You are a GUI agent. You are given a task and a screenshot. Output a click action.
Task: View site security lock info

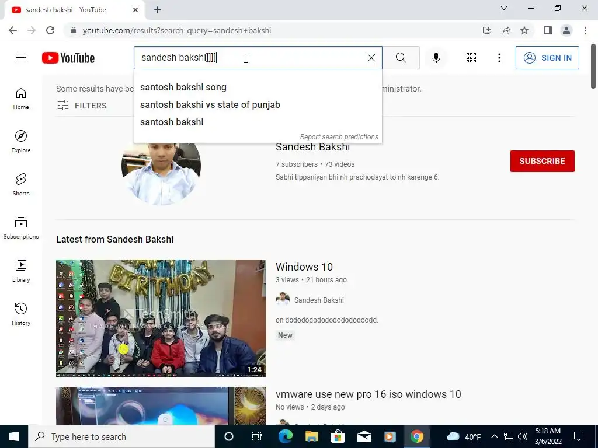click(74, 30)
